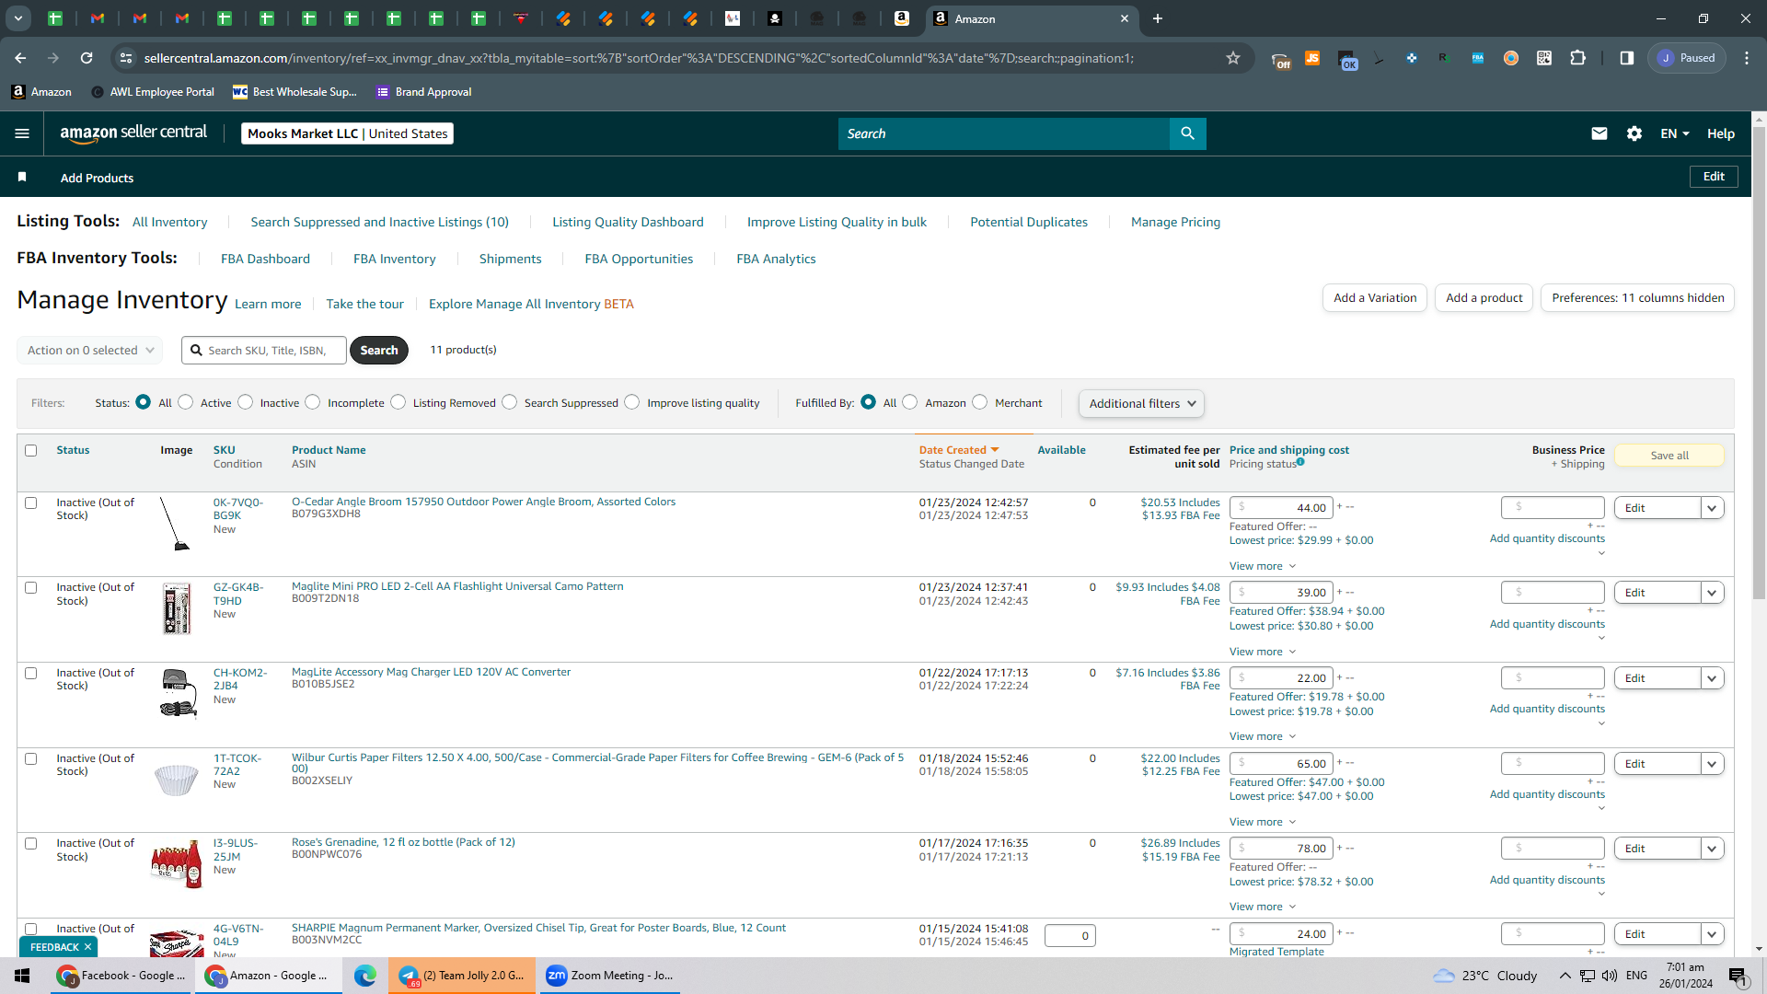Go to Listing Quality Dashboard
1767x994 pixels.
pyautogui.click(x=628, y=222)
